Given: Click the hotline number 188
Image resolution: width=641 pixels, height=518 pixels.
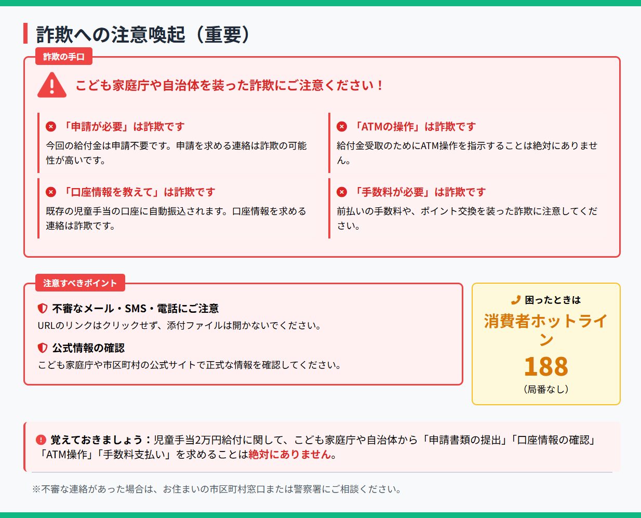Looking at the screenshot, I should (545, 366).
